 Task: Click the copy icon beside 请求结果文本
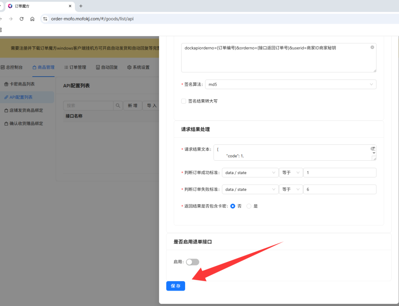[372, 148]
